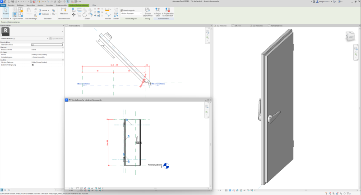The width and height of the screenshot is (361, 195).
Task: Click the default 3D view house icon
Action: click(x=60, y=2)
